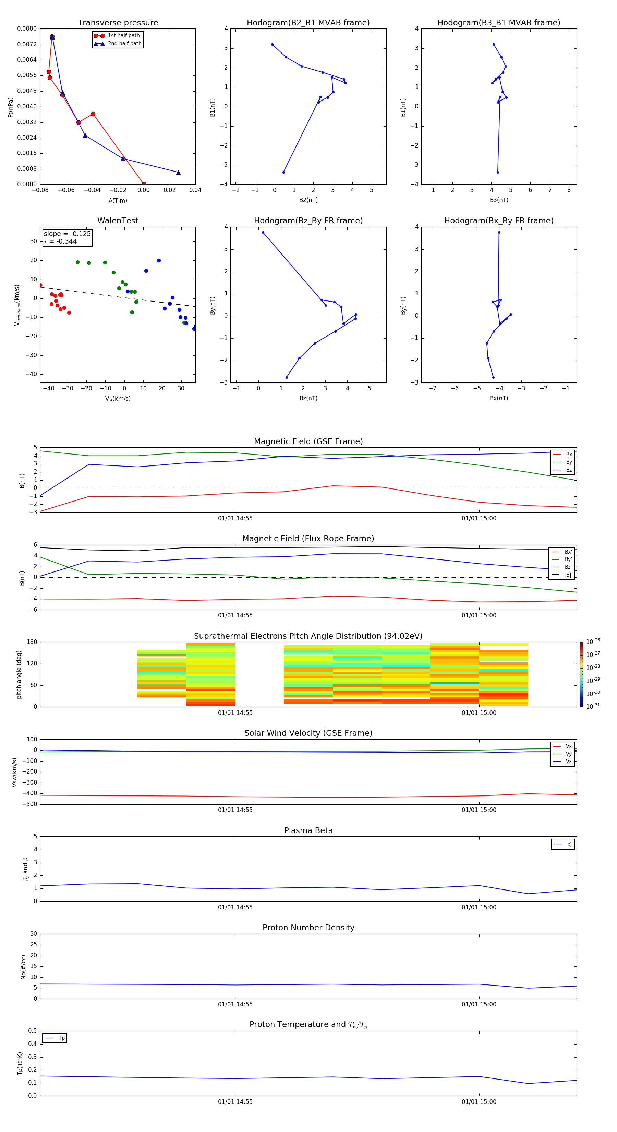This screenshot has width=617, height=1132.
Task: Click the "WalenTest" plot title
Action: click(x=118, y=221)
